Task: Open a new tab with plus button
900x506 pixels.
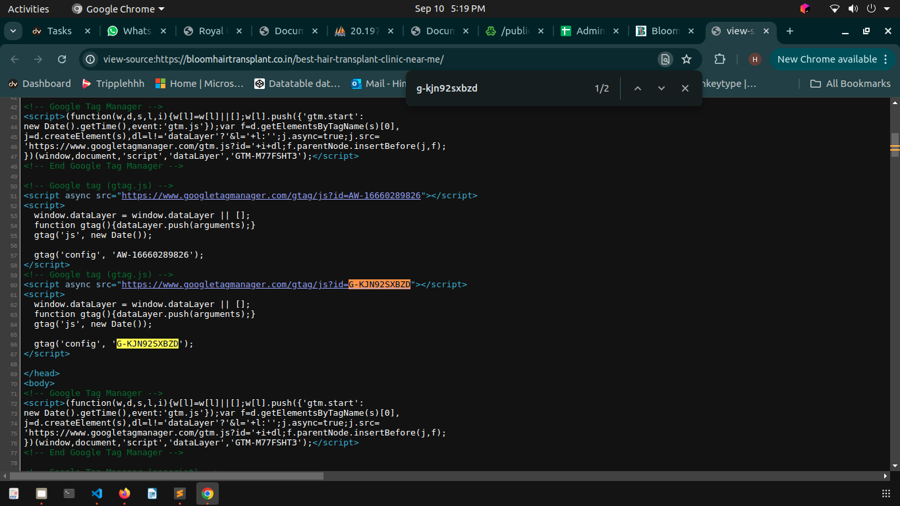Action: 790,31
